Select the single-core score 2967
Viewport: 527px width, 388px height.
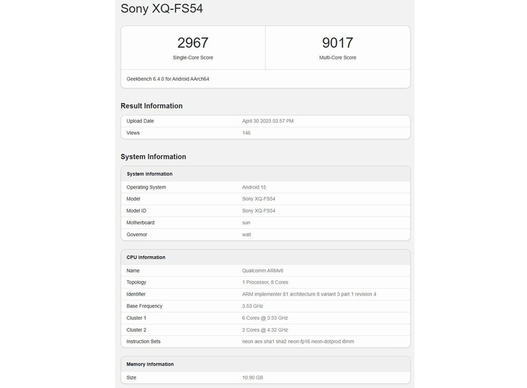[x=193, y=43]
